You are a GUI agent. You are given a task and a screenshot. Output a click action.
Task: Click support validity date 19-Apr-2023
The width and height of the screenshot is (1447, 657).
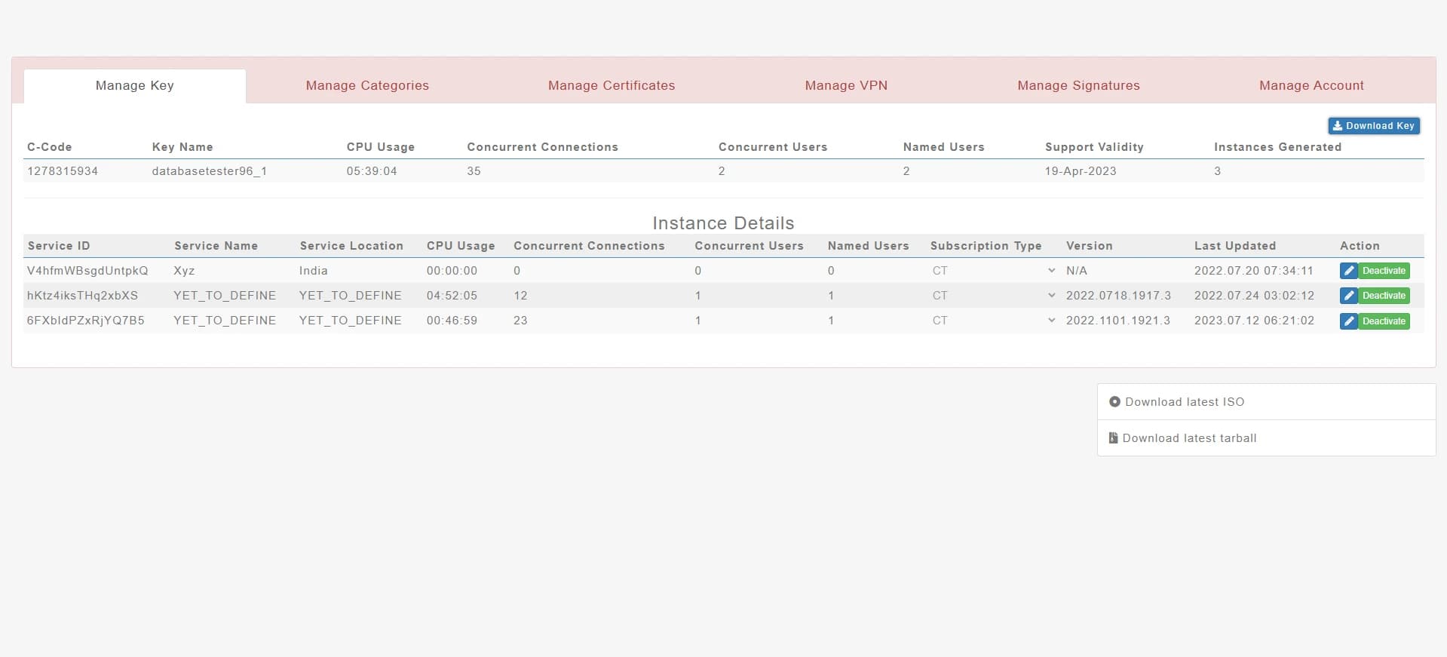pyautogui.click(x=1081, y=171)
